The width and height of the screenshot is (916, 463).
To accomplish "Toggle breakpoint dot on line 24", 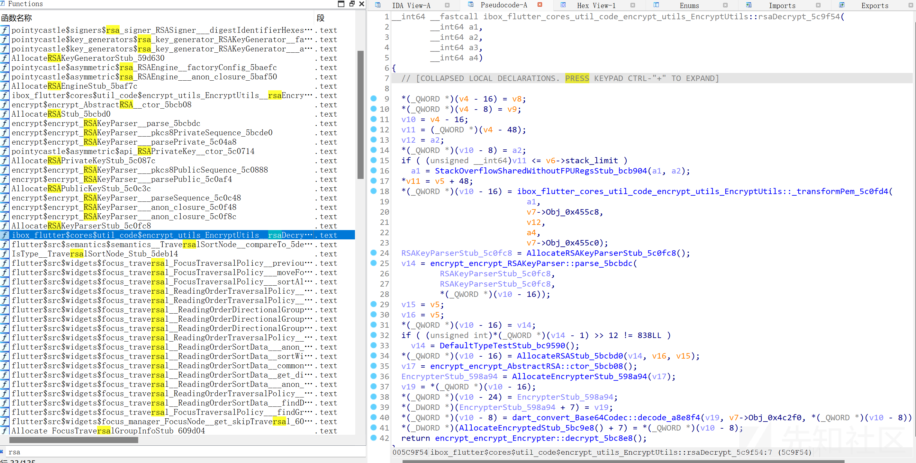I will (x=373, y=253).
